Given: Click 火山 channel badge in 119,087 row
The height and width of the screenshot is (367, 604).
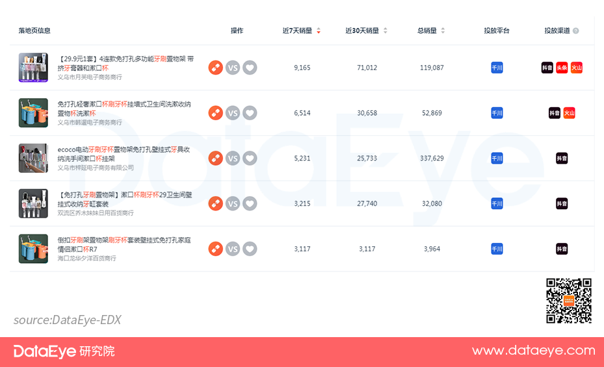Looking at the screenshot, I should click(x=577, y=68).
